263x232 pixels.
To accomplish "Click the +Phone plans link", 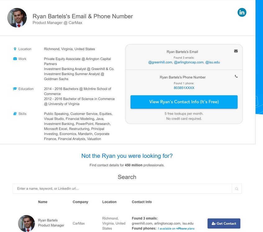I will tap(185, 229).
